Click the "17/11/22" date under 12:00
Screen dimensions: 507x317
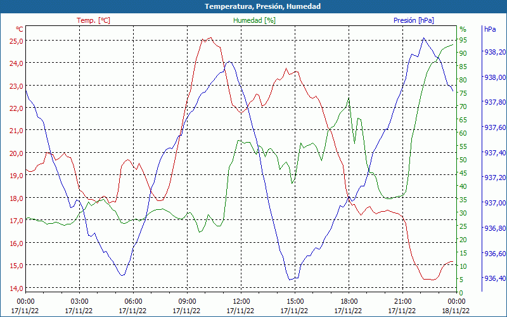(241, 311)
